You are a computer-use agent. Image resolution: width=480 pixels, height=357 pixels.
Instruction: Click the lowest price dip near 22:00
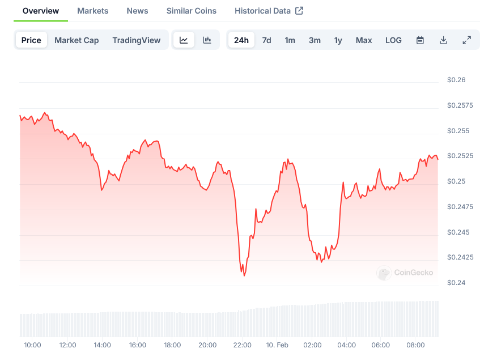pos(244,275)
